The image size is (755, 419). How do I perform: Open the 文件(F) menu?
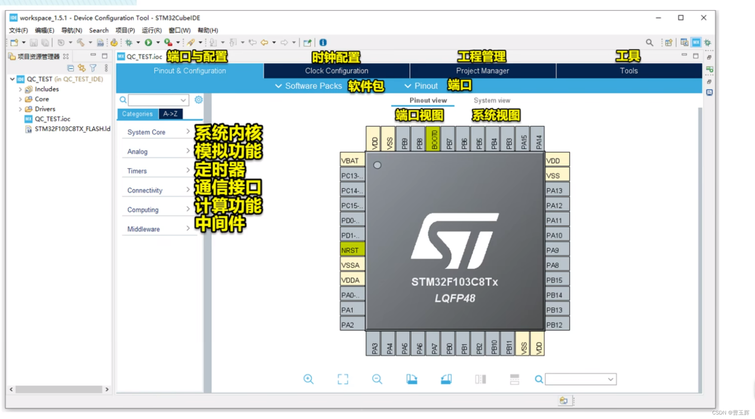coord(18,30)
